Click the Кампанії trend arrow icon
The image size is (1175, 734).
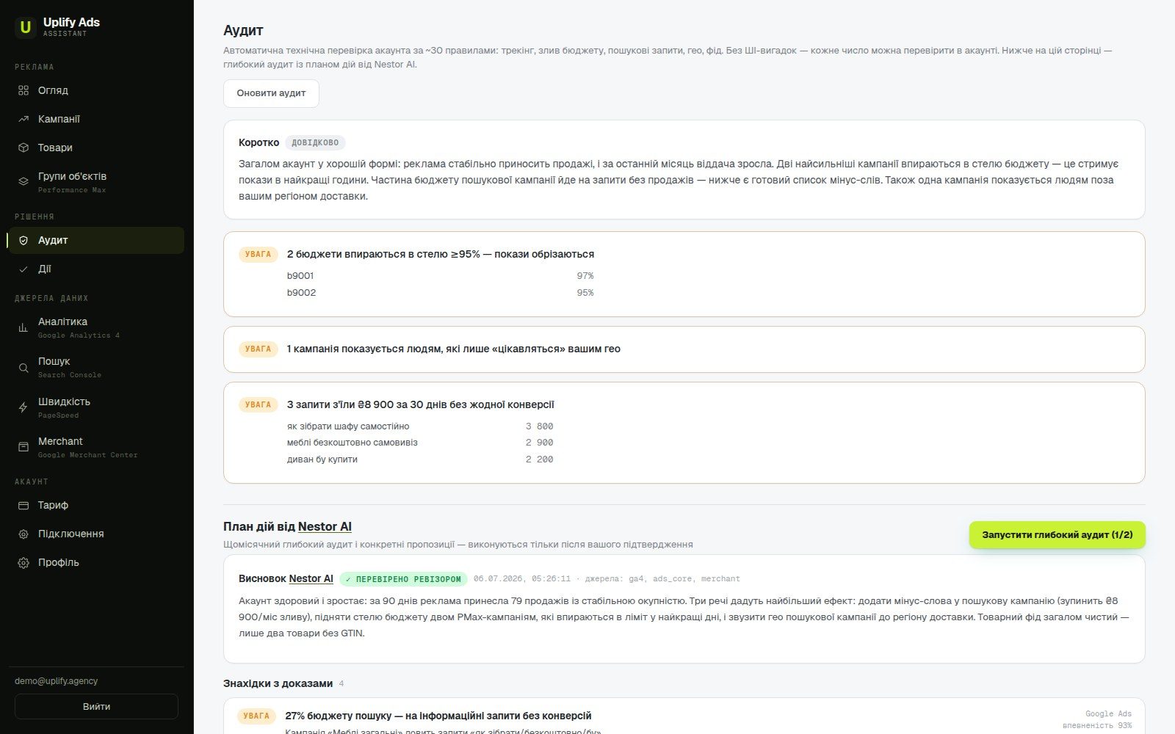tap(23, 119)
